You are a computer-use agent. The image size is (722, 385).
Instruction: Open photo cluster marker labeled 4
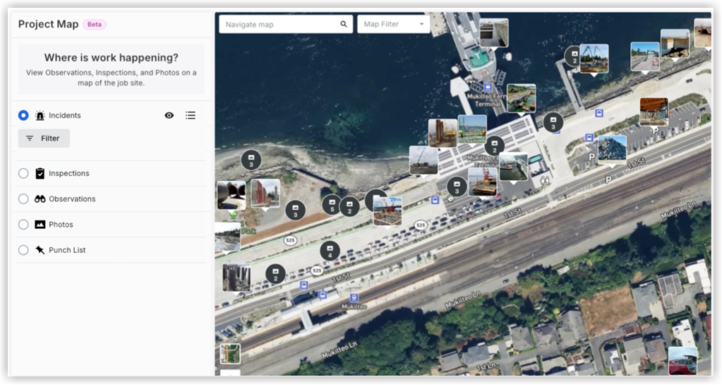point(330,251)
